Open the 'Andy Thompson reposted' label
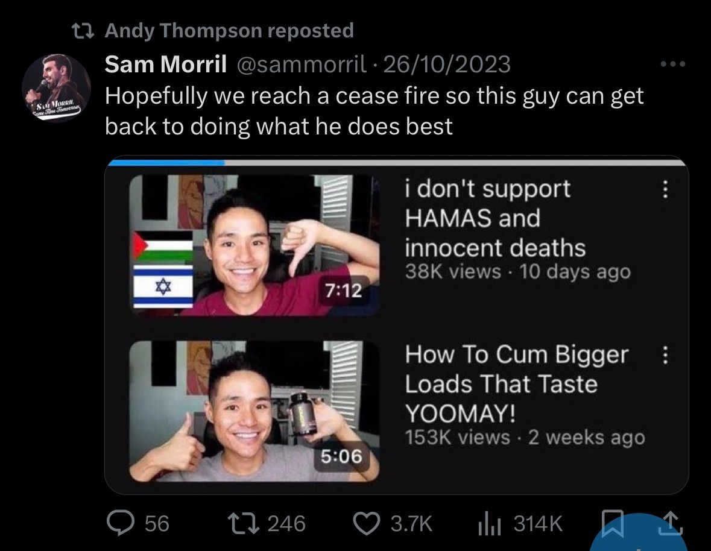 click(229, 30)
